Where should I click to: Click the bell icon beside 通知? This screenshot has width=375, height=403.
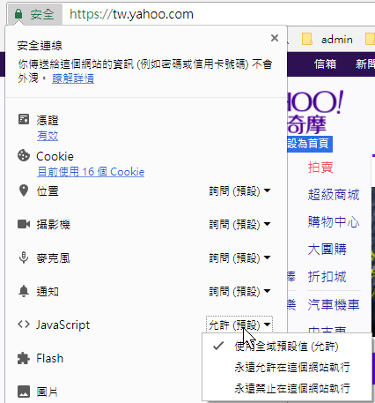tap(24, 291)
